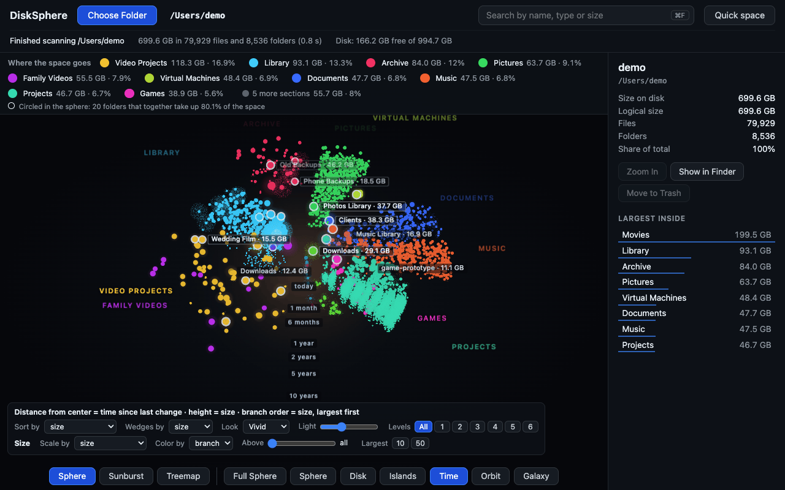Click the teal Projects legend dot
Image resolution: width=785 pixels, height=490 pixels.
point(13,94)
